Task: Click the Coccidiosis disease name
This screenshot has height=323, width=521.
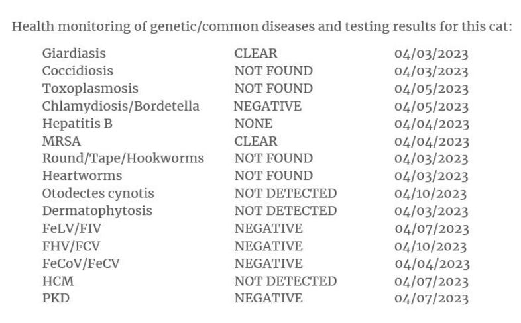Action: [78, 71]
